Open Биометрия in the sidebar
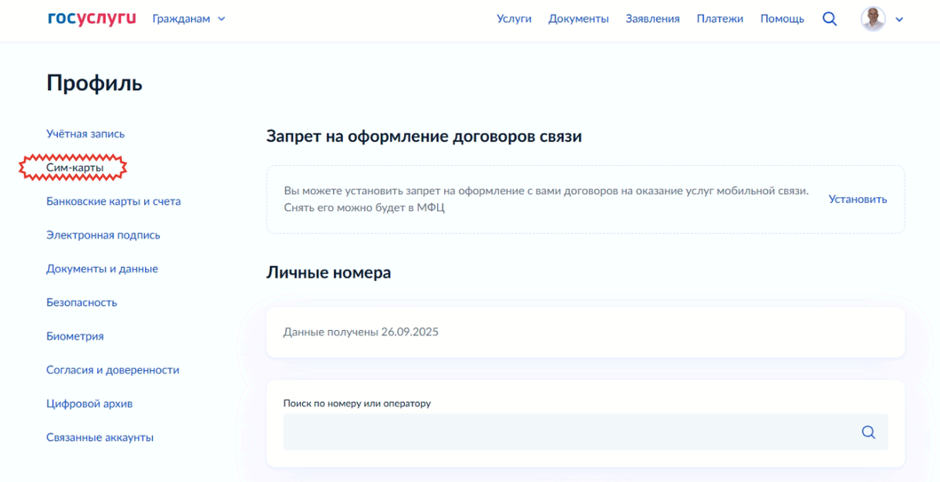Image resolution: width=940 pixels, height=482 pixels. pos(74,336)
